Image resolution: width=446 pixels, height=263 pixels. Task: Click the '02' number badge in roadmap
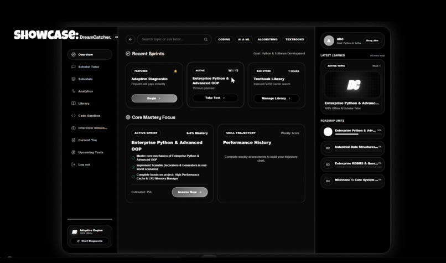click(x=328, y=148)
